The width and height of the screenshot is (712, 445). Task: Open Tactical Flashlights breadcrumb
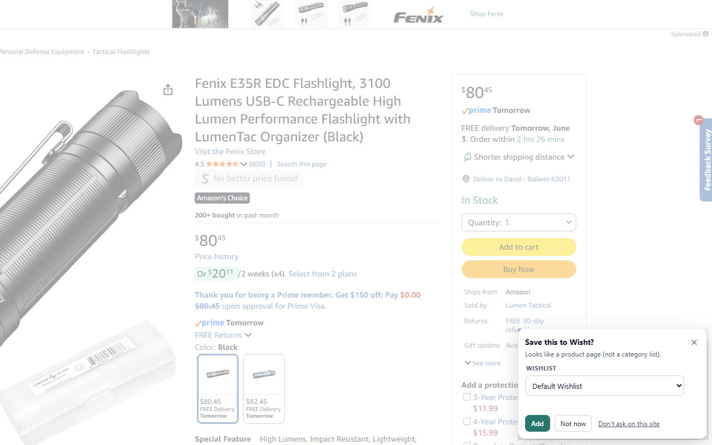(x=121, y=52)
